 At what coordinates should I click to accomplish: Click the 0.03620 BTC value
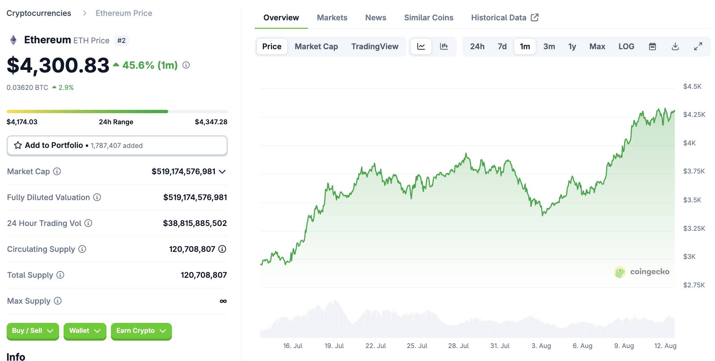click(x=27, y=88)
